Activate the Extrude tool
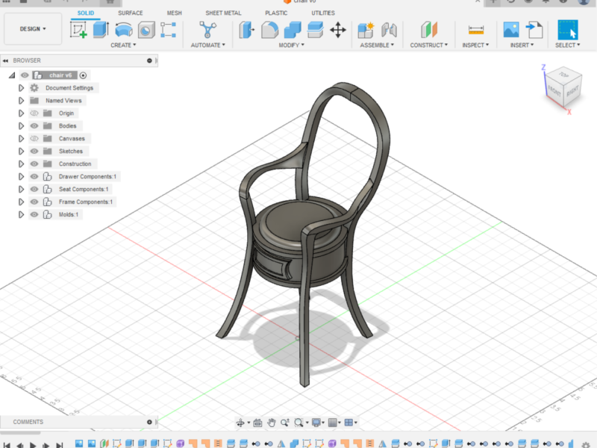 [x=99, y=28]
